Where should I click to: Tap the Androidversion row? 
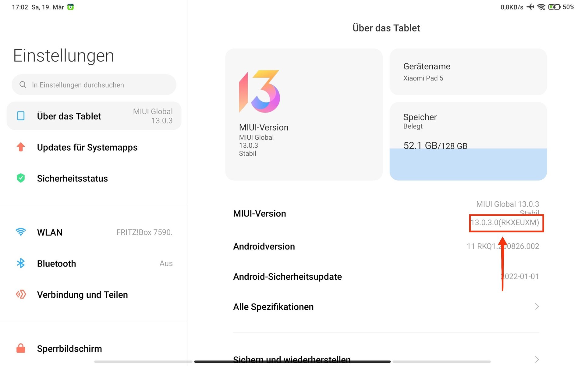[386, 246]
